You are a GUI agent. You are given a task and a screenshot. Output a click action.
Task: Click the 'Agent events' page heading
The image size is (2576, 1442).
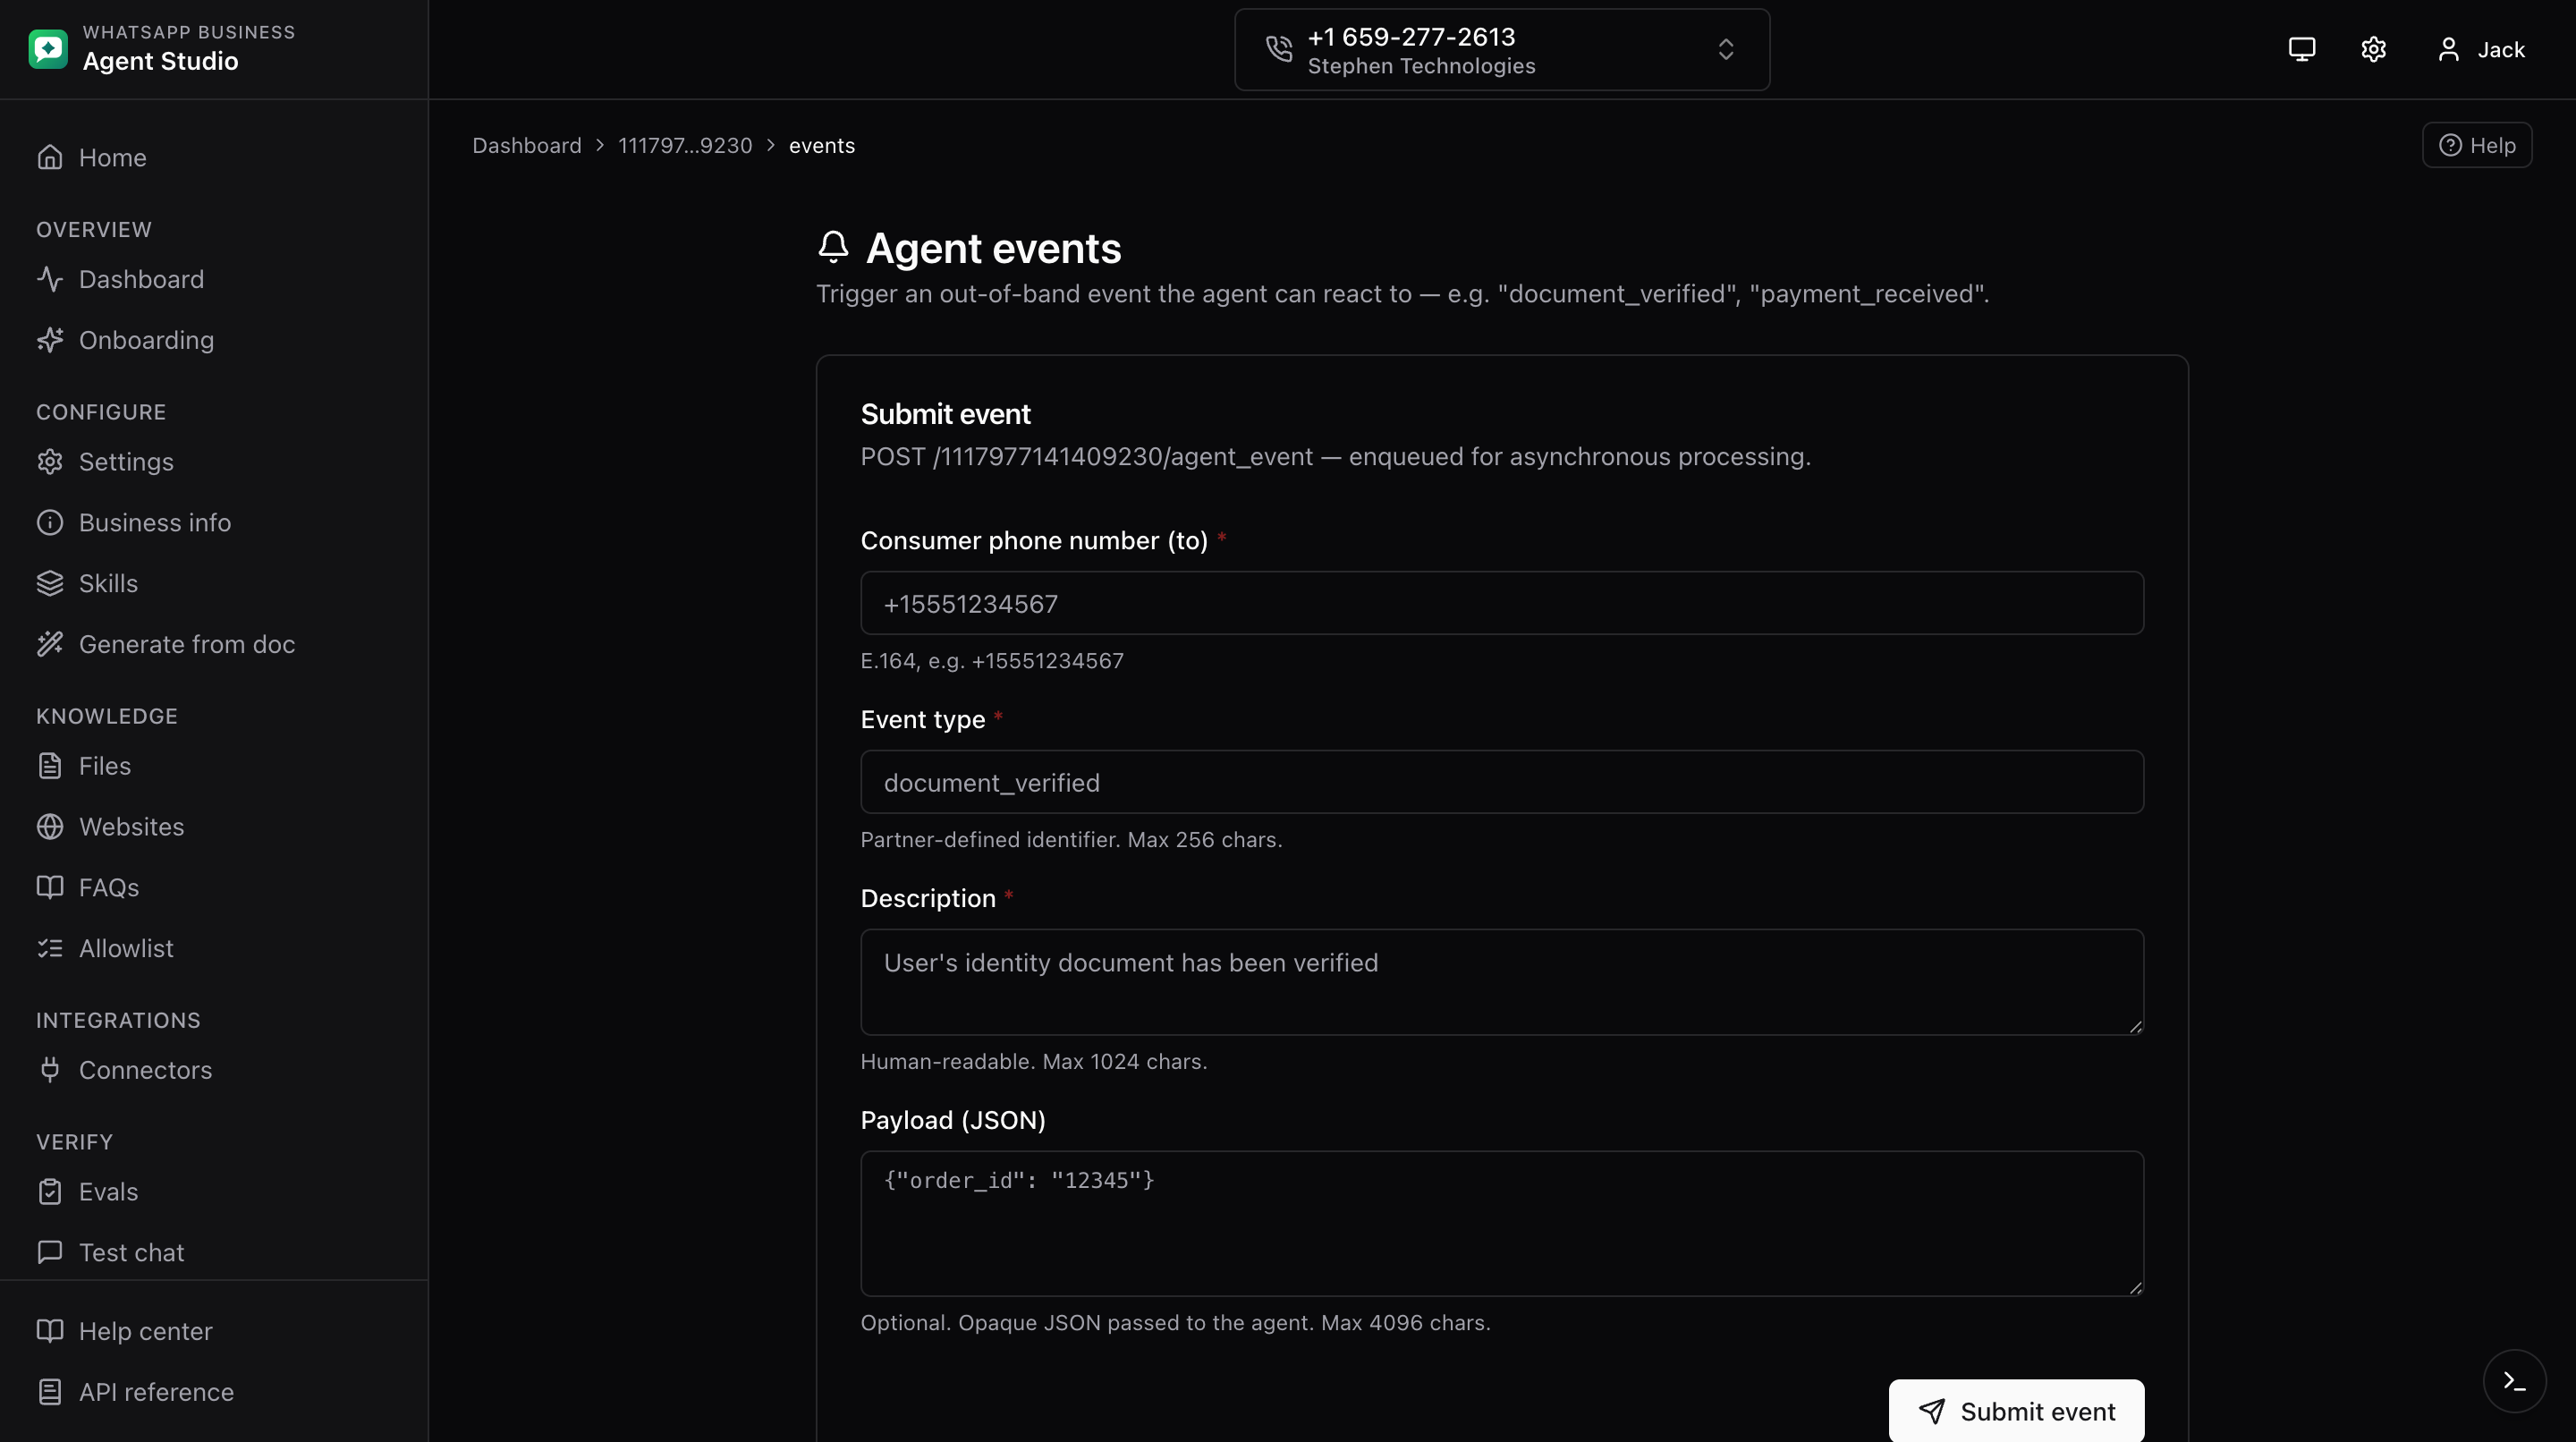[x=993, y=248]
